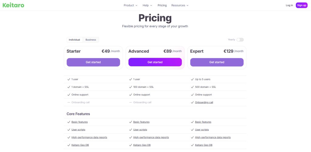Expand the Resources dropdown menu
This screenshot has height=152, width=311.
pyautogui.click(x=180, y=5)
